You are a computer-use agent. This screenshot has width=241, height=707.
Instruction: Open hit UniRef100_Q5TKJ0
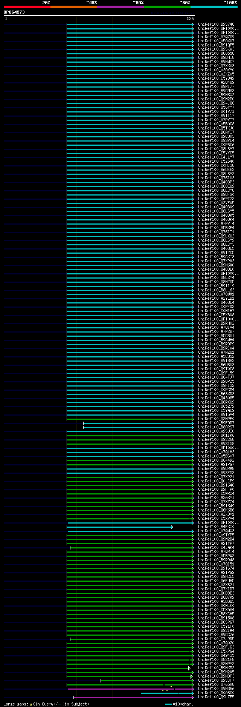tap(216, 128)
